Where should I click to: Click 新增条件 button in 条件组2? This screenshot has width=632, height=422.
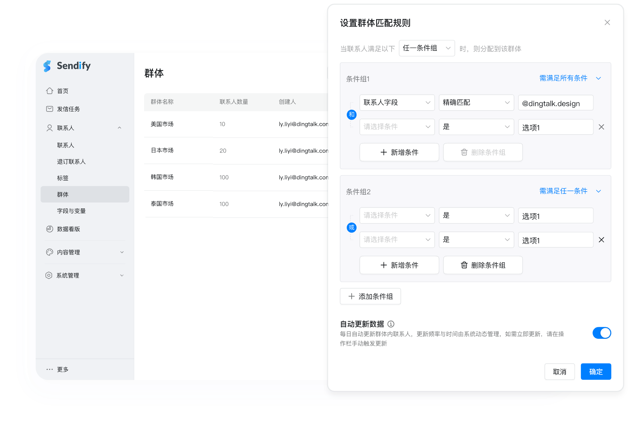399,265
